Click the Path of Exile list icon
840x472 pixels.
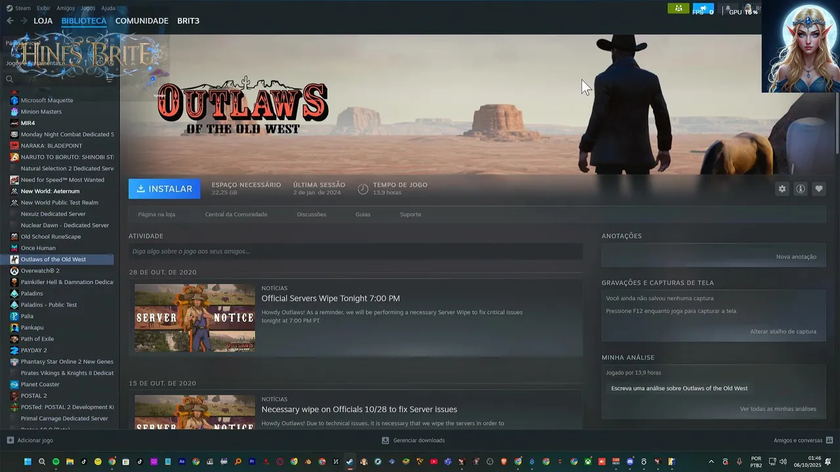14,339
